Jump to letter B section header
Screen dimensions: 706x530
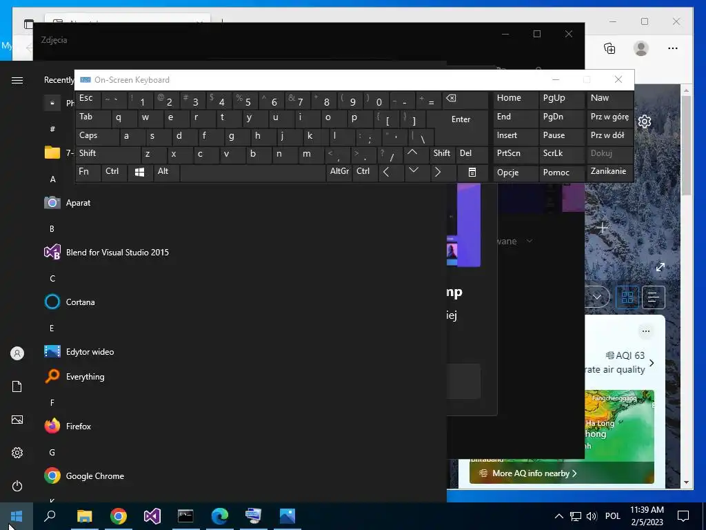[x=52, y=228]
